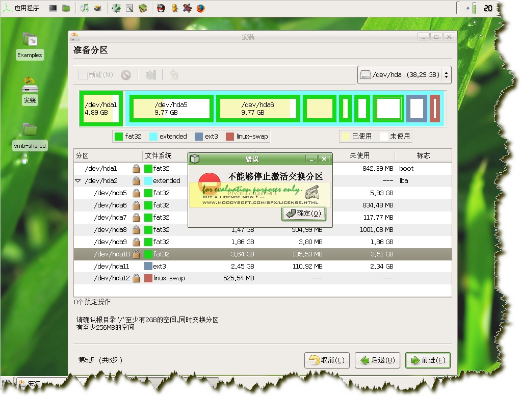Select the /dev/hda11 ext3 partition row

tap(263, 267)
